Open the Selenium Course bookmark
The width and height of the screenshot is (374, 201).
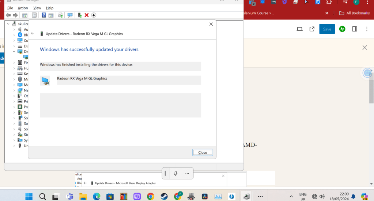(259, 13)
